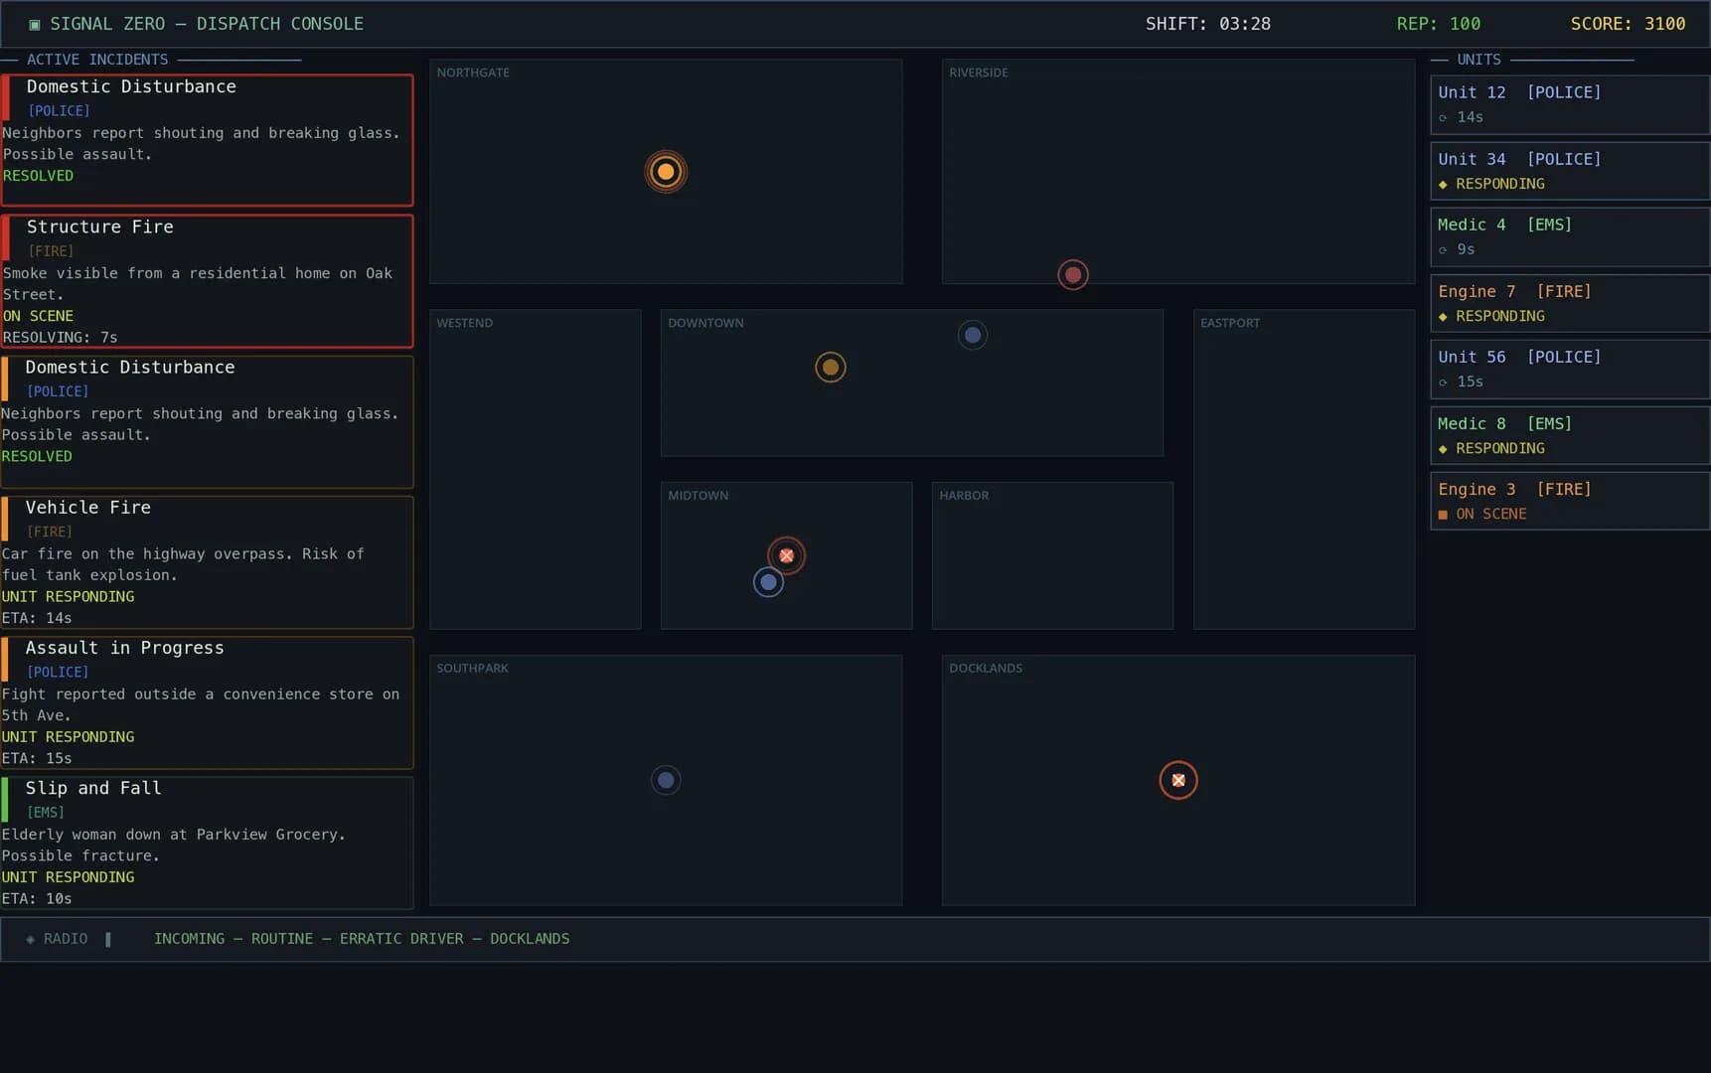Click the blue unit marker in Midtown

click(768, 582)
